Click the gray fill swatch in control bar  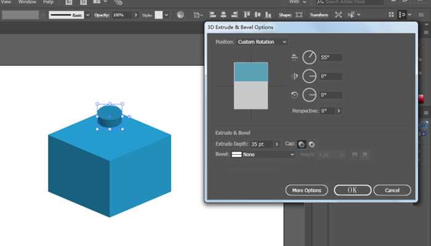pyautogui.click(x=20, y=15)
